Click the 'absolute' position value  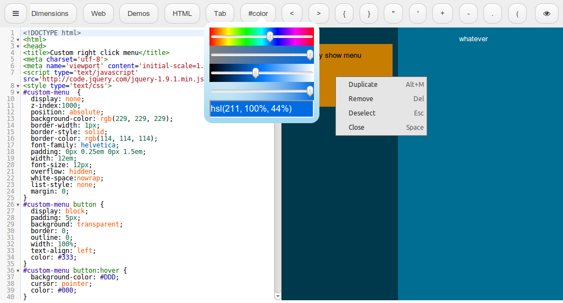click(x=85, y=112)
